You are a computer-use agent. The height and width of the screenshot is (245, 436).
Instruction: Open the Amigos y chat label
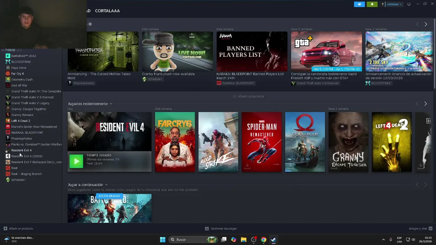pyautogui.click(x=418, y=229)
